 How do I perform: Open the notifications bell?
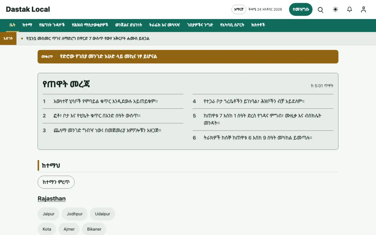click(x=350, y=9)
